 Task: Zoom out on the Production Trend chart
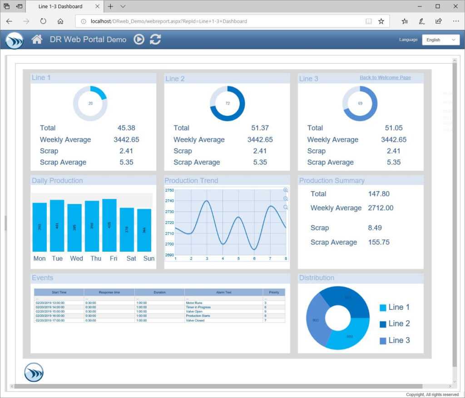click(x=285, y=199)
